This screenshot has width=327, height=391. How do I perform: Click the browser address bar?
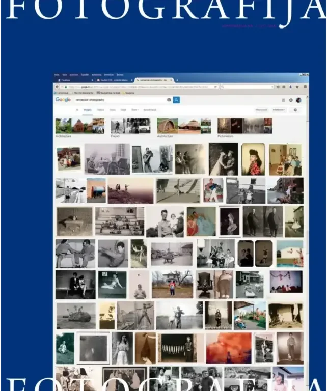(x=138, y=87)
